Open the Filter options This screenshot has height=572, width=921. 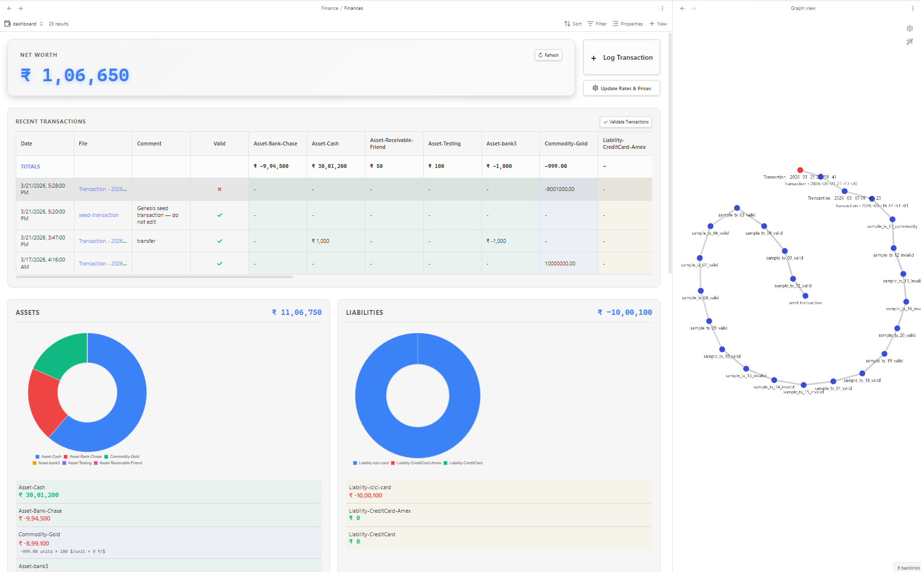(597, 24)
